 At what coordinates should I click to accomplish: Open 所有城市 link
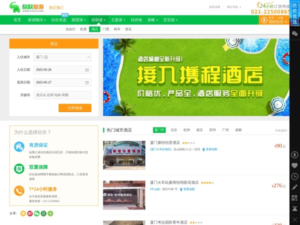coord(281,130)
